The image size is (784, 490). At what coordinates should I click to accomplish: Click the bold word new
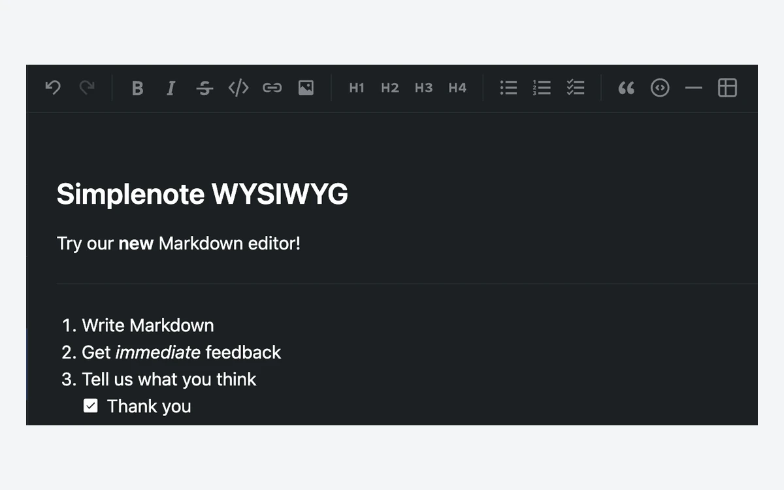[x=136, y=244]
